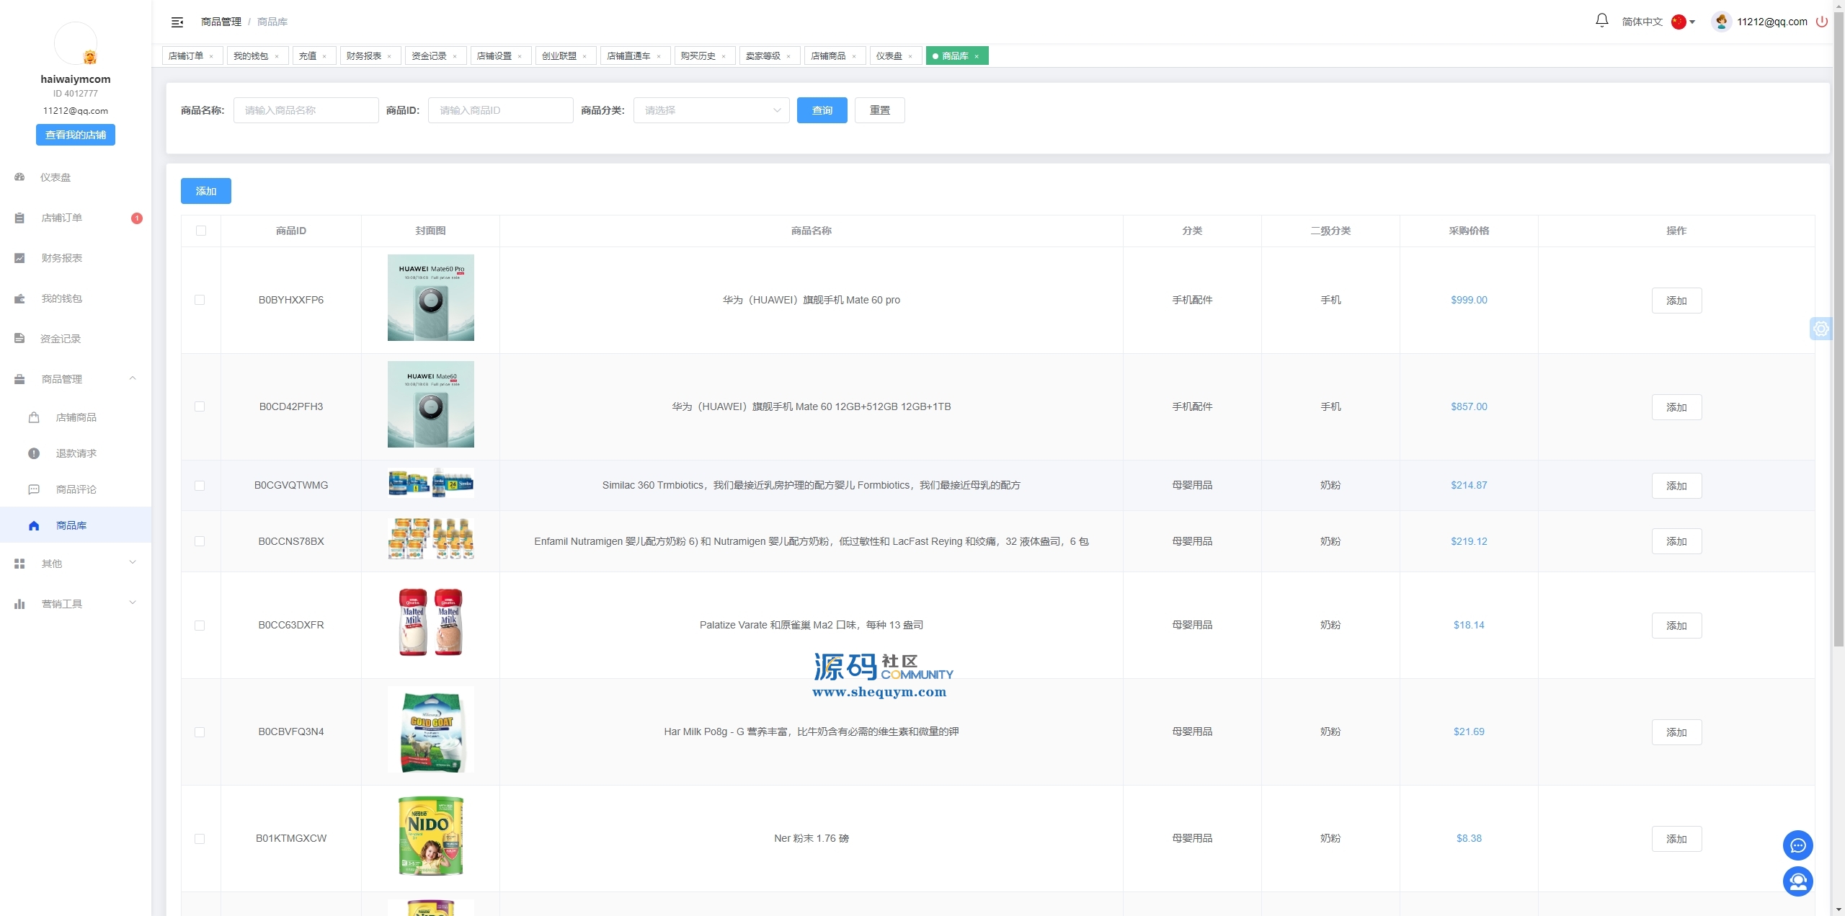The image size is (1845, 916).
Task: Click the 商品评论 comment icon
Action: 34,489
